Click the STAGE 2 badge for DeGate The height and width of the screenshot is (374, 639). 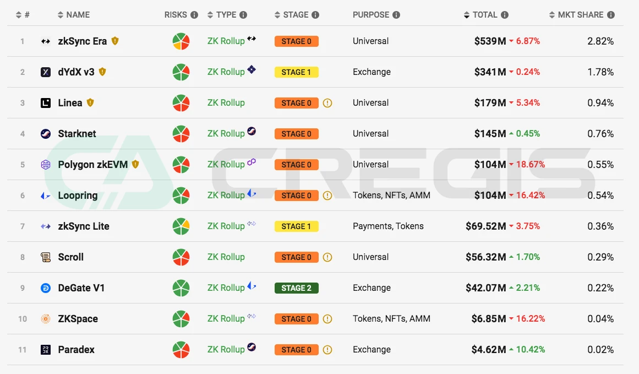(296, 288)
